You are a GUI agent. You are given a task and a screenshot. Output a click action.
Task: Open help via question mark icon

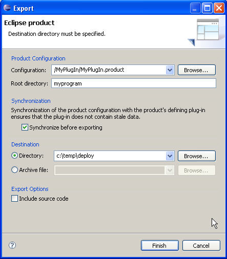pos(12,245)
